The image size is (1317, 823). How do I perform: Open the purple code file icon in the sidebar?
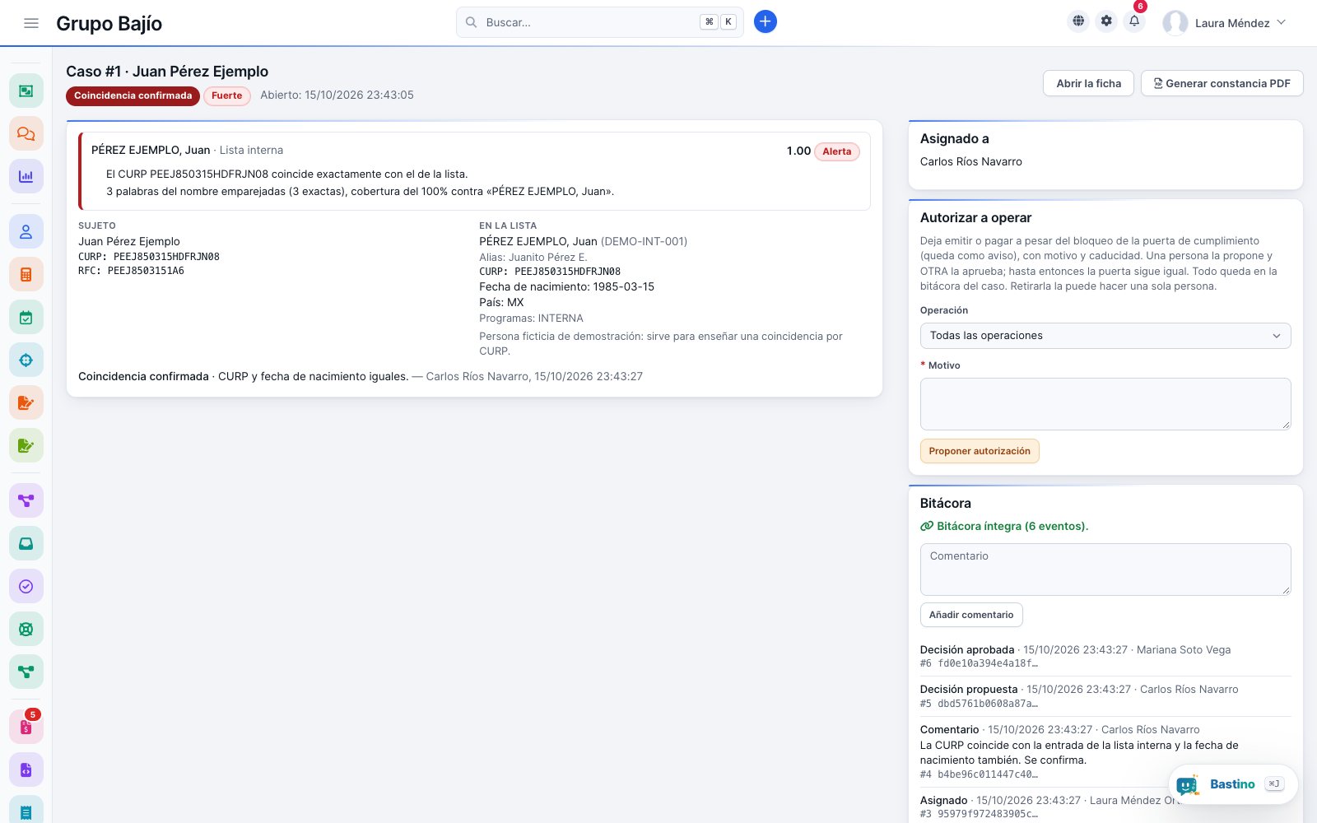[26, 770]
